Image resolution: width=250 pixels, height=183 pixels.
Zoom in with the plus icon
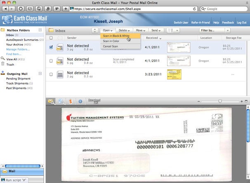tap(242, 101)
